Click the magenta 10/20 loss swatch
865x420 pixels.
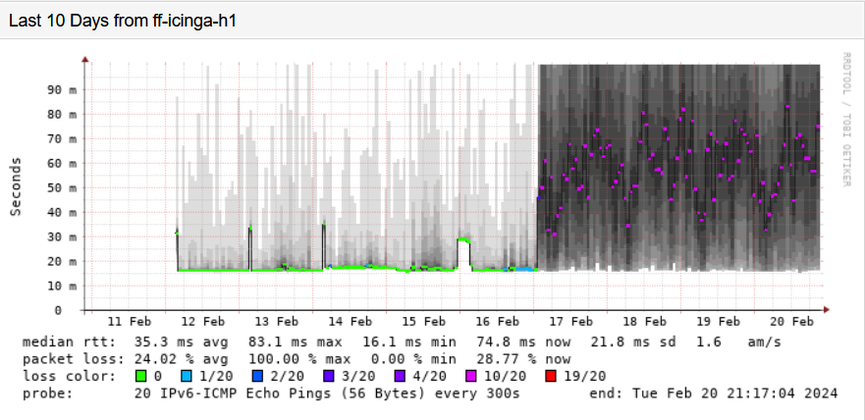(x=471, y=377)
